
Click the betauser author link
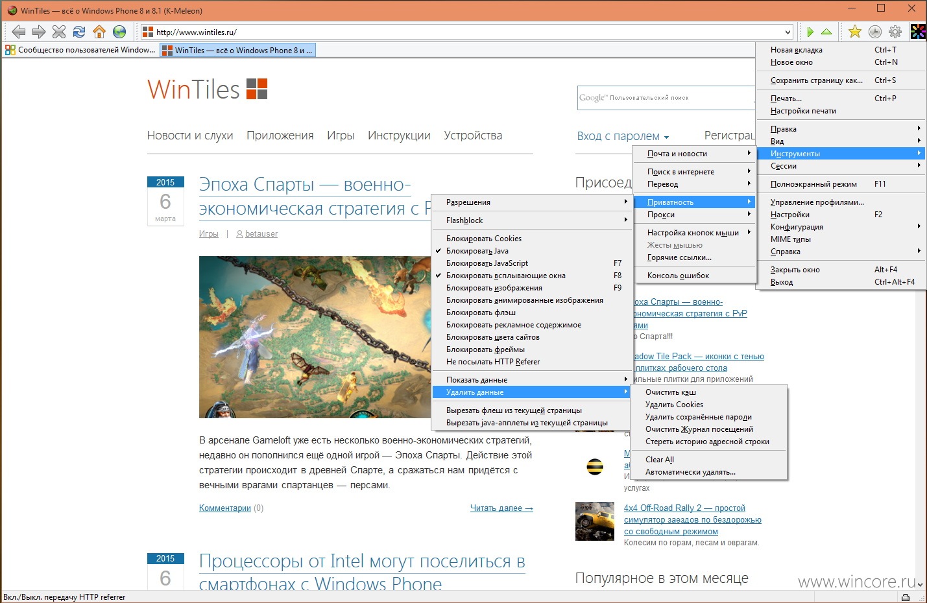[x=261, y=234]
